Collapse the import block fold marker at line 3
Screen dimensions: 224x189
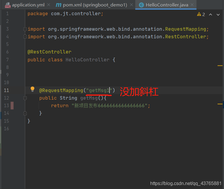pos(25,29)
